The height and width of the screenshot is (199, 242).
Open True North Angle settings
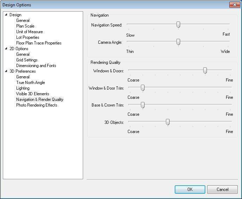[x=31, y=83]
